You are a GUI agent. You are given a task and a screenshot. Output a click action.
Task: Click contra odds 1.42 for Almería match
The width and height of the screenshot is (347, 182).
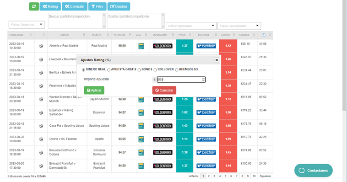click(x=228, y=46)
